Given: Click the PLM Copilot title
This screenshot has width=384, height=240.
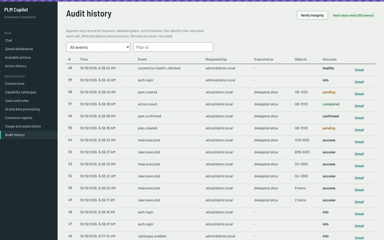Looking at the screenshot, I should (16, 10).
